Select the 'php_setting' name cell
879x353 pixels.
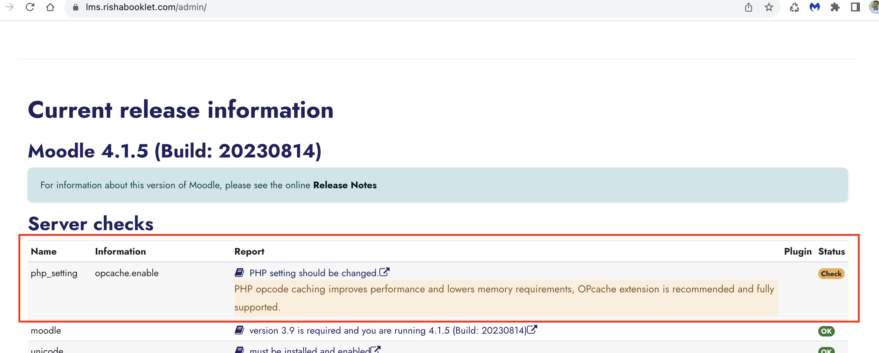click(54, 273)
